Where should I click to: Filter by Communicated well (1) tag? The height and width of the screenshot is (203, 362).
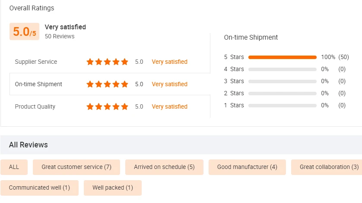pyautogui.click(x=39, y=187)
